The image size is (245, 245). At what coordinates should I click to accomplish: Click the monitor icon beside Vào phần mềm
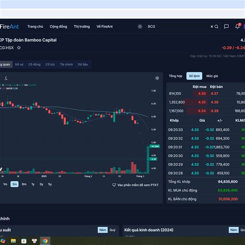(x=114, y=185)
